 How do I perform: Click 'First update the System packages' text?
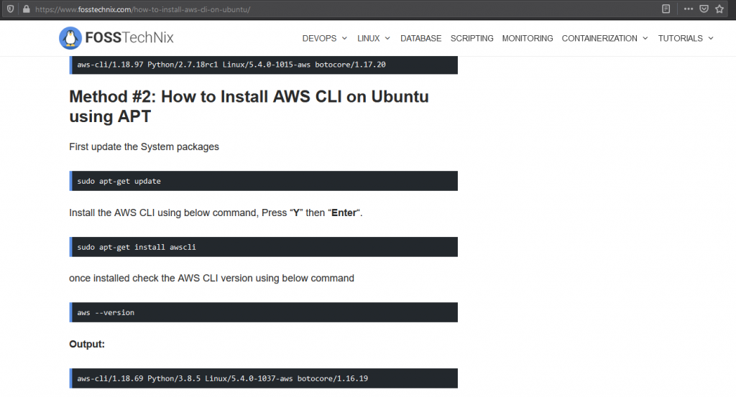click(x=144, y=146)
